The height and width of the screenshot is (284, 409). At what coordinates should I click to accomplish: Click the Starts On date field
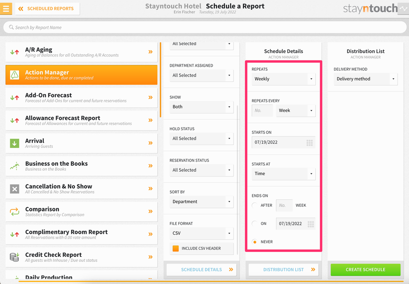coord(284,142)
